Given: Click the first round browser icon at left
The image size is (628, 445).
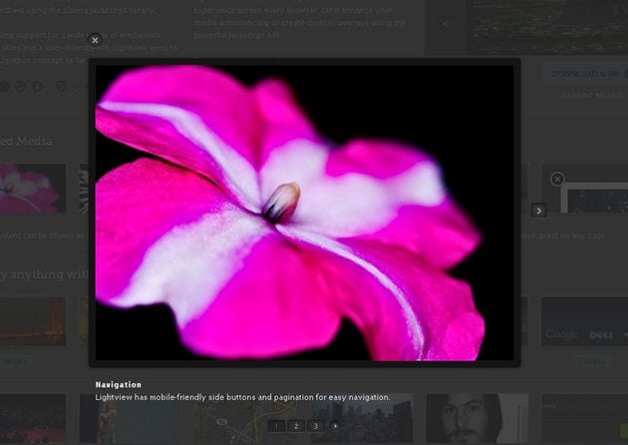Looking at the screenshot, I should point(5,87).
